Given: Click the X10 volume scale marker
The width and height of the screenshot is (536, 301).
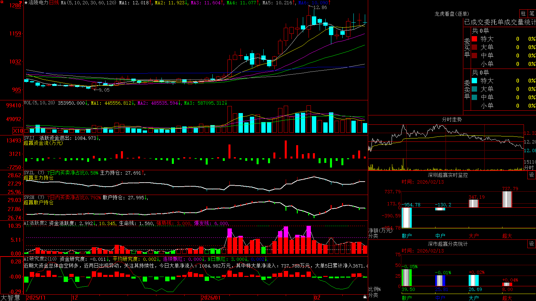Looking at the screenshot, I should point(18,131).
